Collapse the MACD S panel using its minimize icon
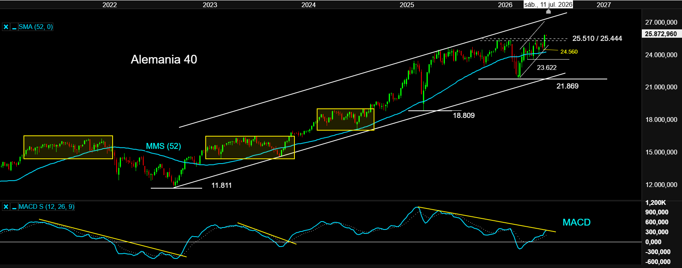 click(14, 207)
